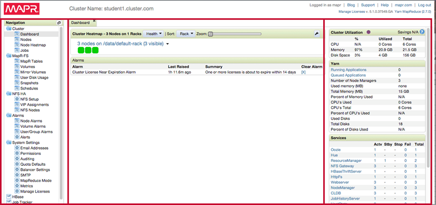Viewport: 436px width, 205px height.
Task: Open the Rack sort dropdown
Action: tap(186, 33)
